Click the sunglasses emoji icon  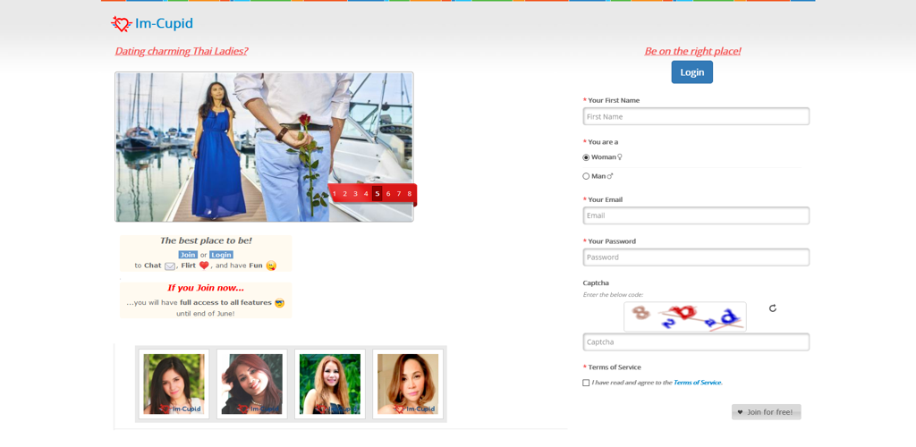click(x=279, y=303)
